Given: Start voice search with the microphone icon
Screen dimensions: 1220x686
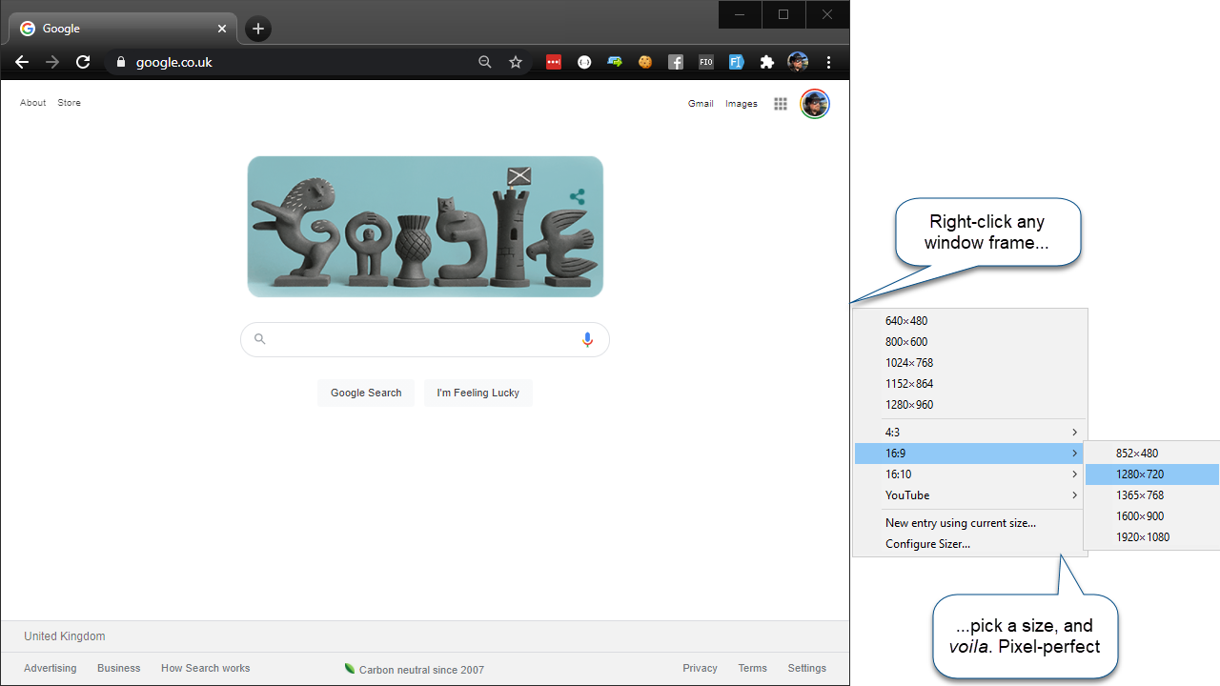Looking at the screenshot, I should pyautogui.click(x=587, y=339).
